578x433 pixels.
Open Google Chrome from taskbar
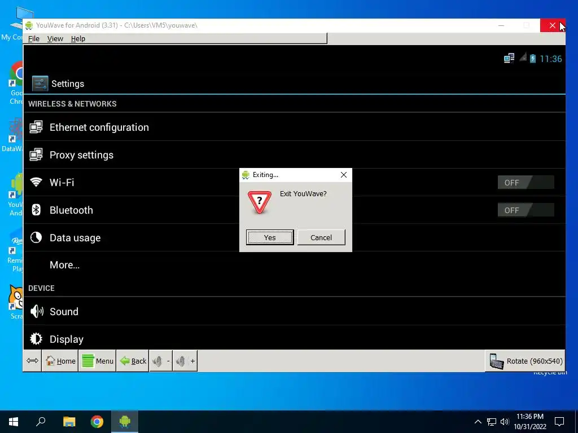pyautogui.click(x=97, y=422)
